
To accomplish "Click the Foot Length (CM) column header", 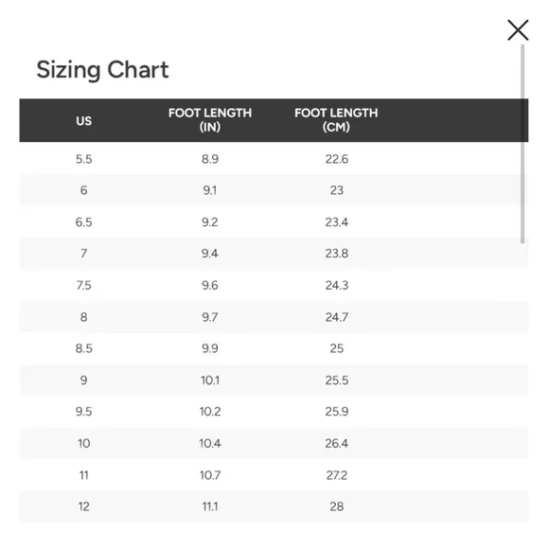I will [x=336, y=120].
